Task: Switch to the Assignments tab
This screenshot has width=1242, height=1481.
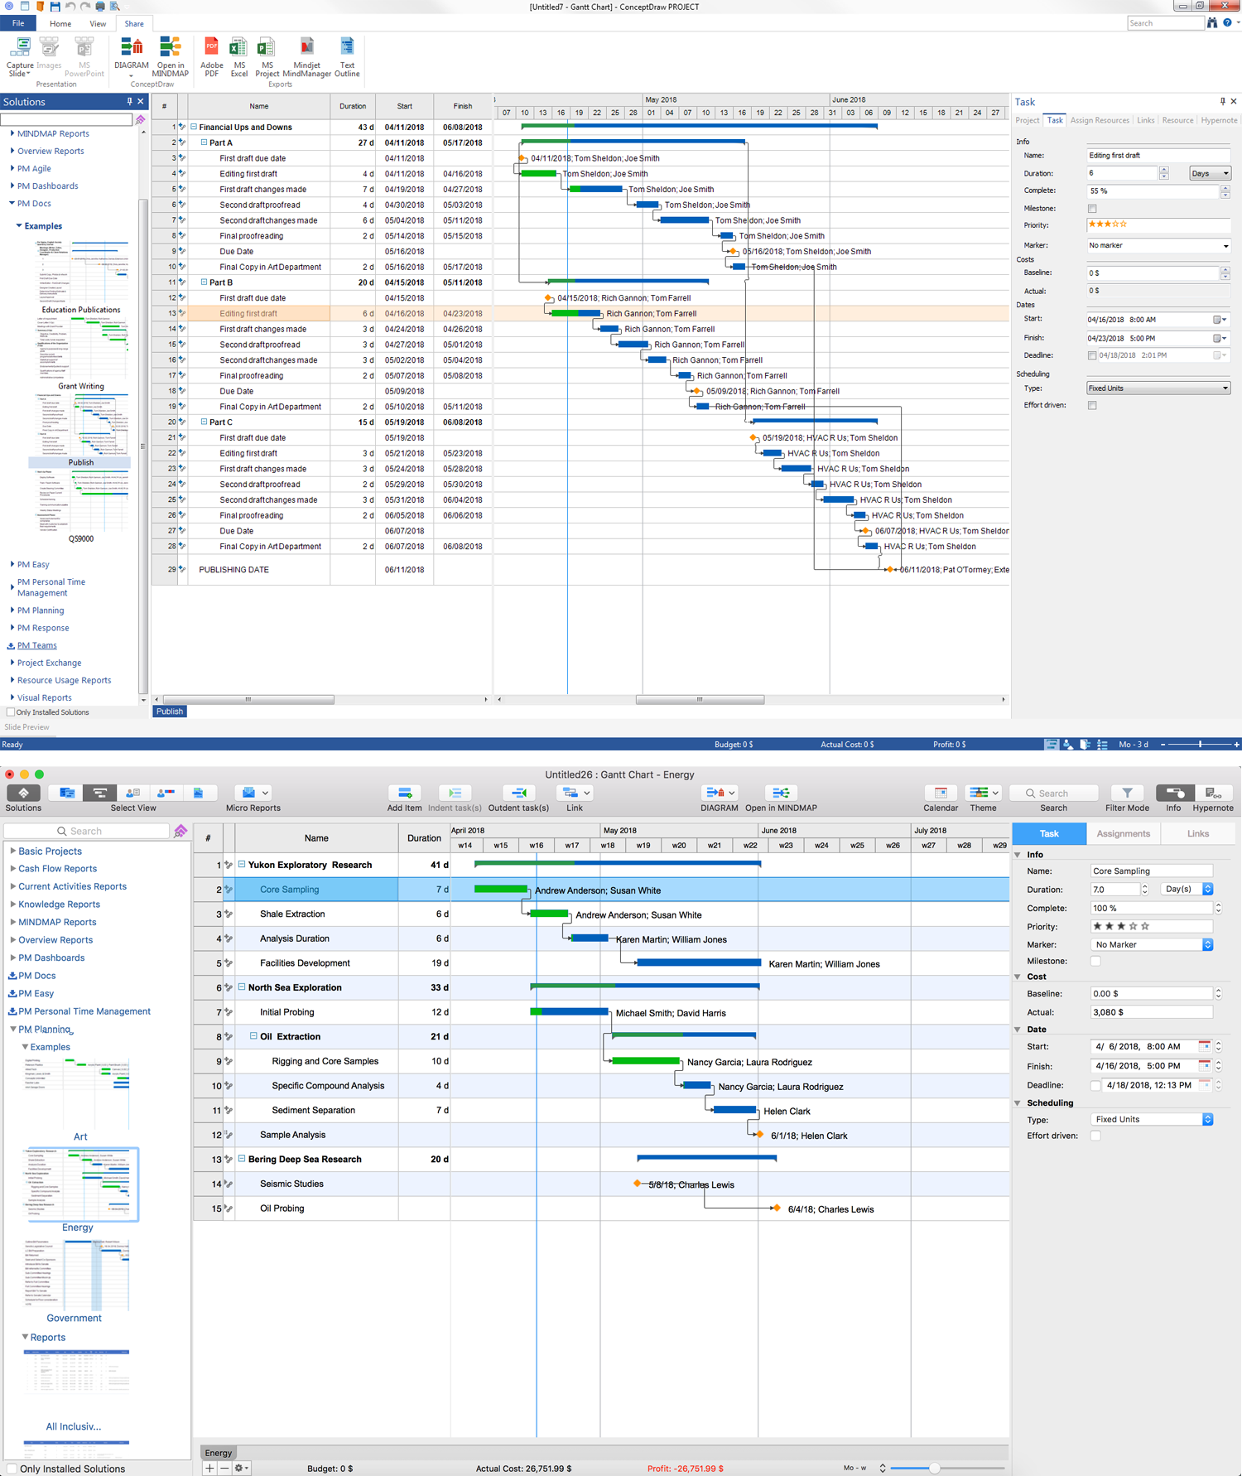Action: tap(1123, 833)
